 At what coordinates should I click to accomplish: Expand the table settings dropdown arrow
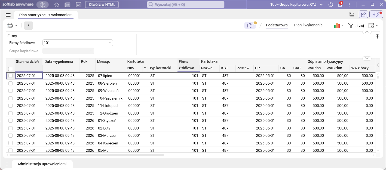click(x=377, y=26)
